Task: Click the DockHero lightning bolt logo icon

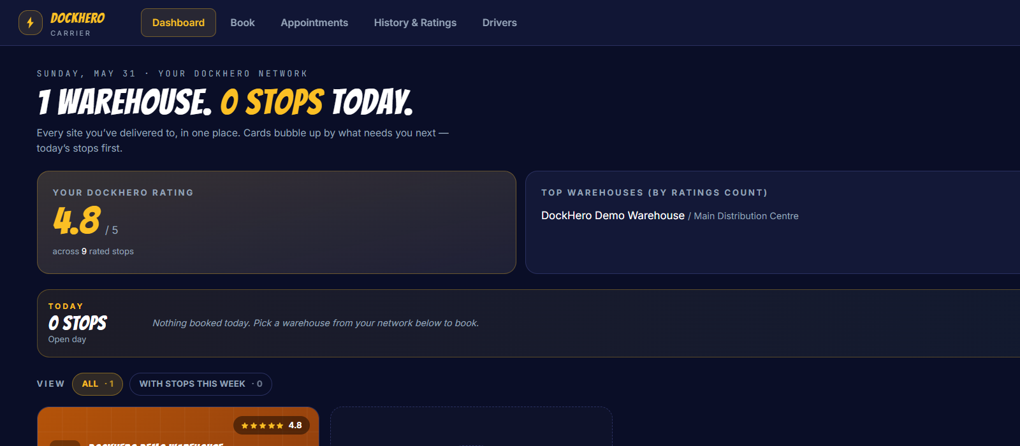Action: click(x=31, y=23)
